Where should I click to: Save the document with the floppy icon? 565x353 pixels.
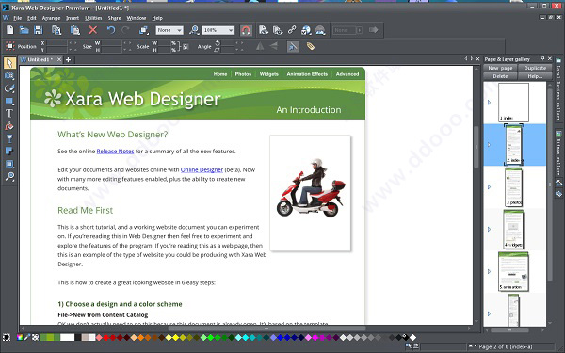[x=39, y=30]
